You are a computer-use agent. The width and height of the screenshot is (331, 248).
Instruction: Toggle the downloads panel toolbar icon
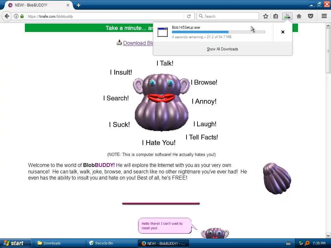point(287,16)
